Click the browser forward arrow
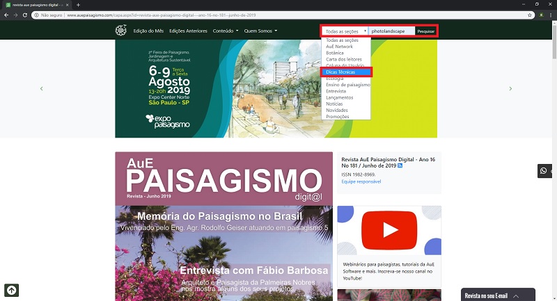This screenshot has height=301, width=557. point(15,15)
